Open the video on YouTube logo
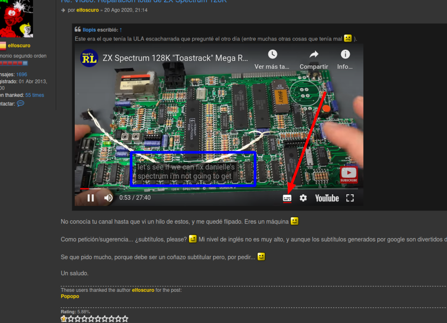This screenshot has width=447, height=323. [327, 198]
